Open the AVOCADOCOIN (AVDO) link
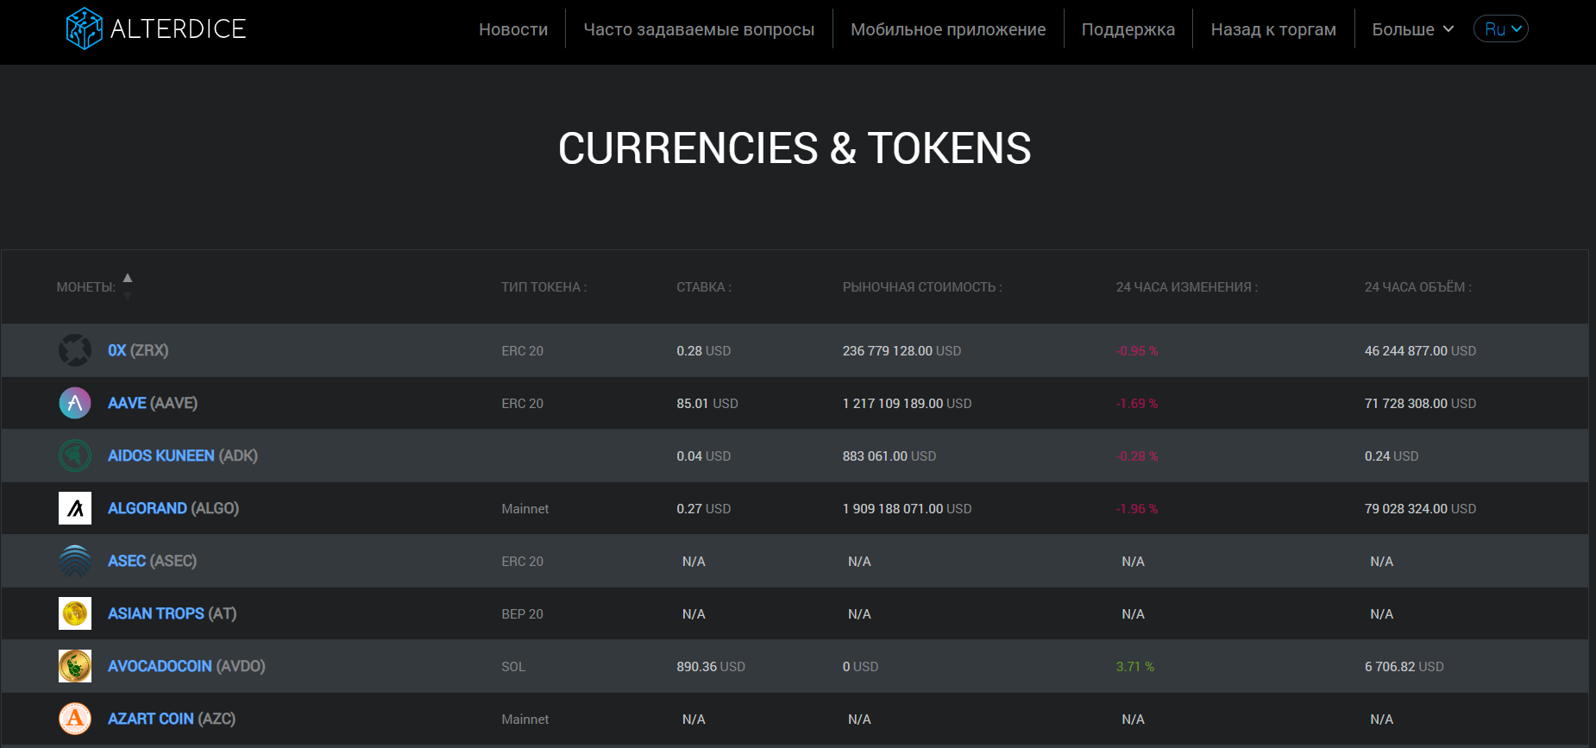This screenshot has width=1596, height=748. (x=186, y=666)
